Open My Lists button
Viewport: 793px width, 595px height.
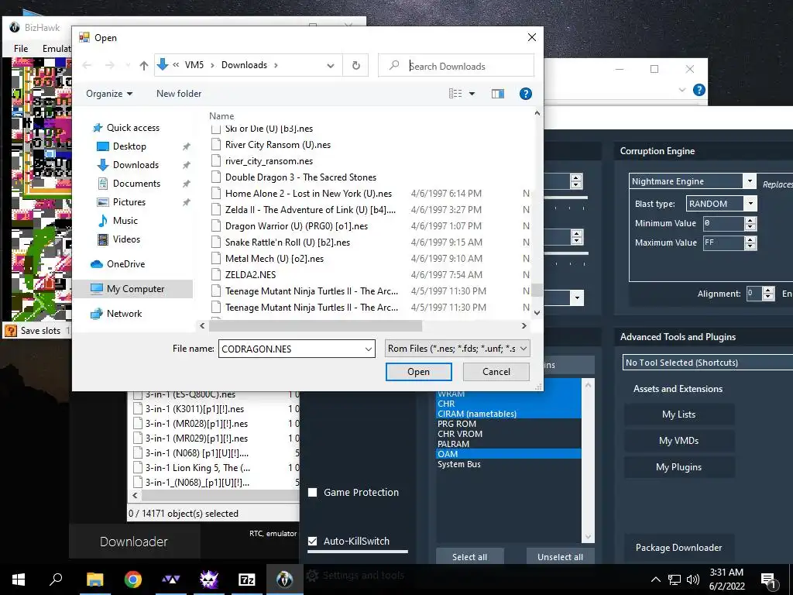point(678,414)
